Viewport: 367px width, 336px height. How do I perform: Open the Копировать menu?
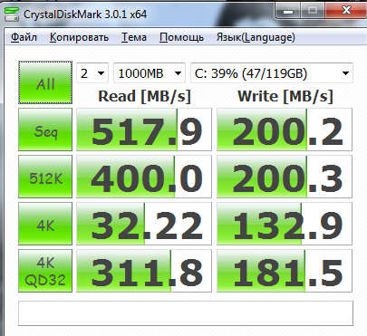pos(79,37)
